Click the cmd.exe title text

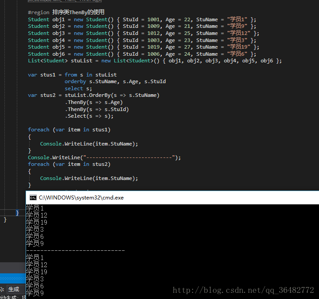(x=81, y=198)
